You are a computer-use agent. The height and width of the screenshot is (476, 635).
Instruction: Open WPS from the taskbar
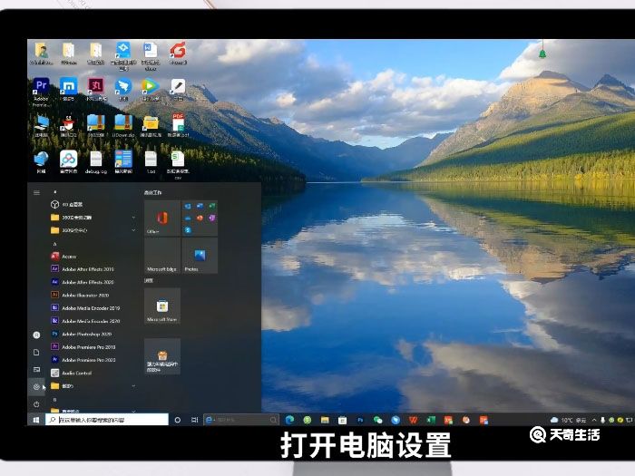tap(413, 420)
